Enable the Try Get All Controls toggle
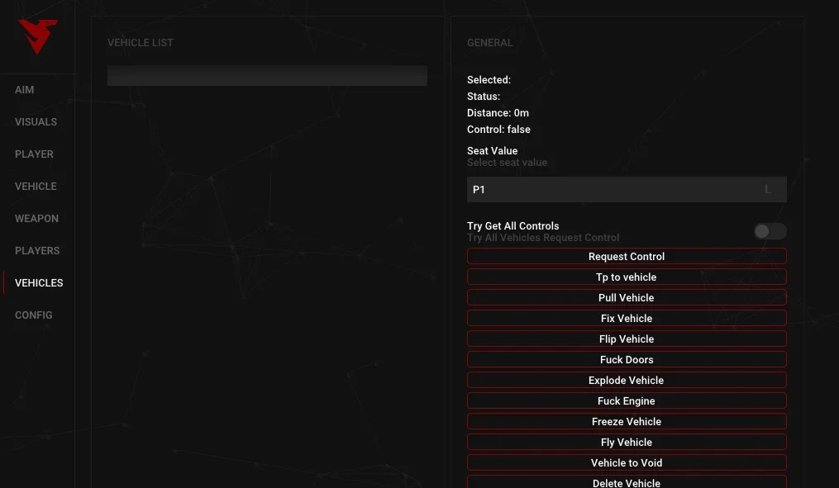 (x=770, y=231)
